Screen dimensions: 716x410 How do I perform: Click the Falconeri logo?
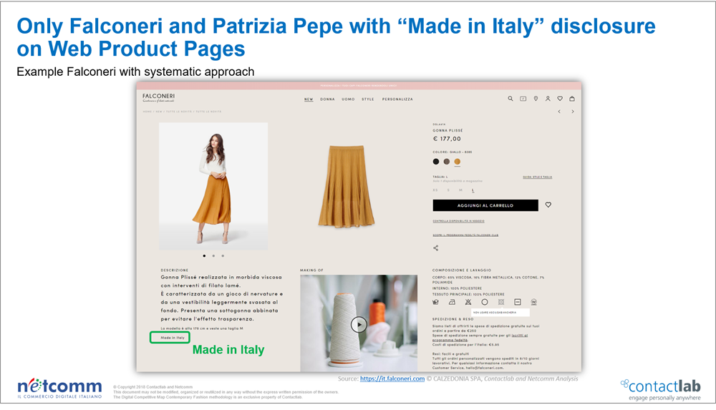[x=158, y=98]
